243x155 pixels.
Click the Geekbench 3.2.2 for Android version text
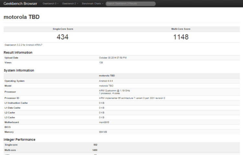click(23, 45)
